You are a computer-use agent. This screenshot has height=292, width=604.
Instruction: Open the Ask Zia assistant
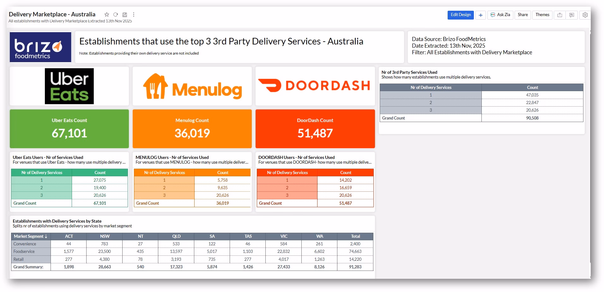[x=500, y=15]
